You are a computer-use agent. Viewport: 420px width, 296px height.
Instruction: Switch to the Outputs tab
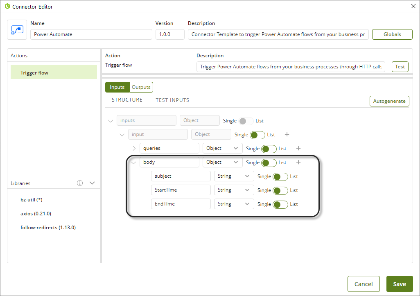(141, 87)
